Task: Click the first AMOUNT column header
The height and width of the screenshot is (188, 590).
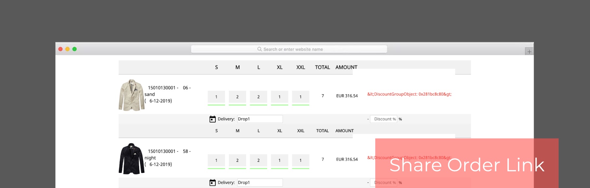Action: [x=346, y=67]
